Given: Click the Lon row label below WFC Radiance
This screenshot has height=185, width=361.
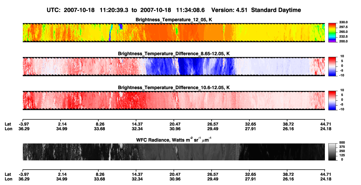Looking at the screenshot, I should [8, 179].
